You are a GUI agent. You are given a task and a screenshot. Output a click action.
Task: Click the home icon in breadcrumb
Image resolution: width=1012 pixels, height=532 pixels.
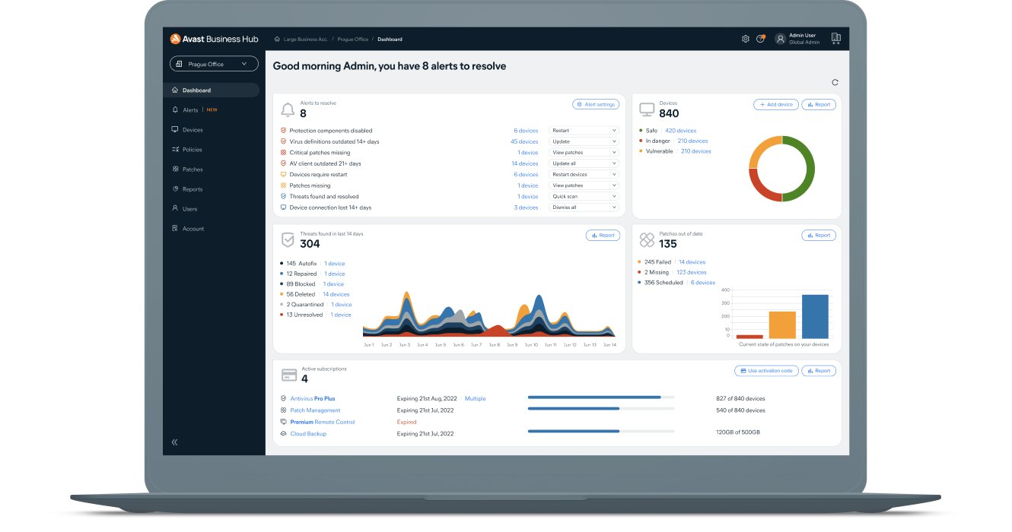277,39
